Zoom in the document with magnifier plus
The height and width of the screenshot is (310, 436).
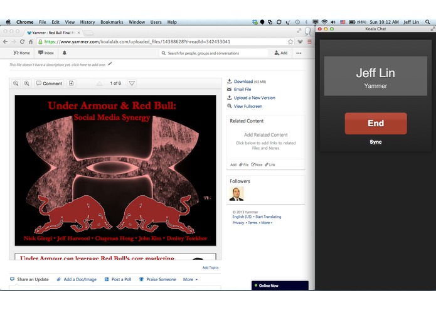pos(27,83)
